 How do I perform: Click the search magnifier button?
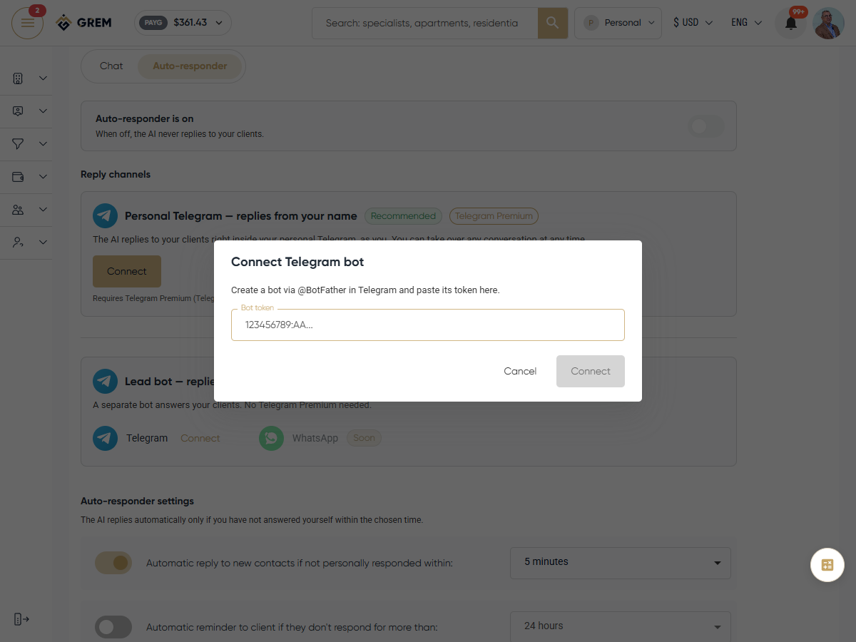coord(553,23)
